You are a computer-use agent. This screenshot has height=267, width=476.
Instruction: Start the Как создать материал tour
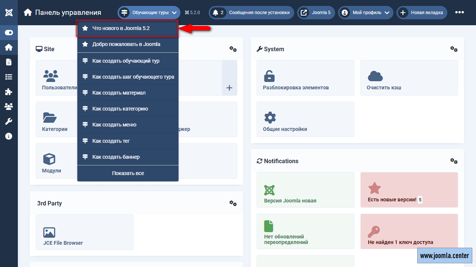[128, 93]
